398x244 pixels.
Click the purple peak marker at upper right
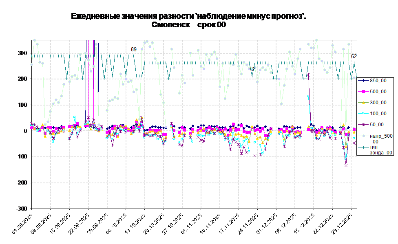point(309,75)
